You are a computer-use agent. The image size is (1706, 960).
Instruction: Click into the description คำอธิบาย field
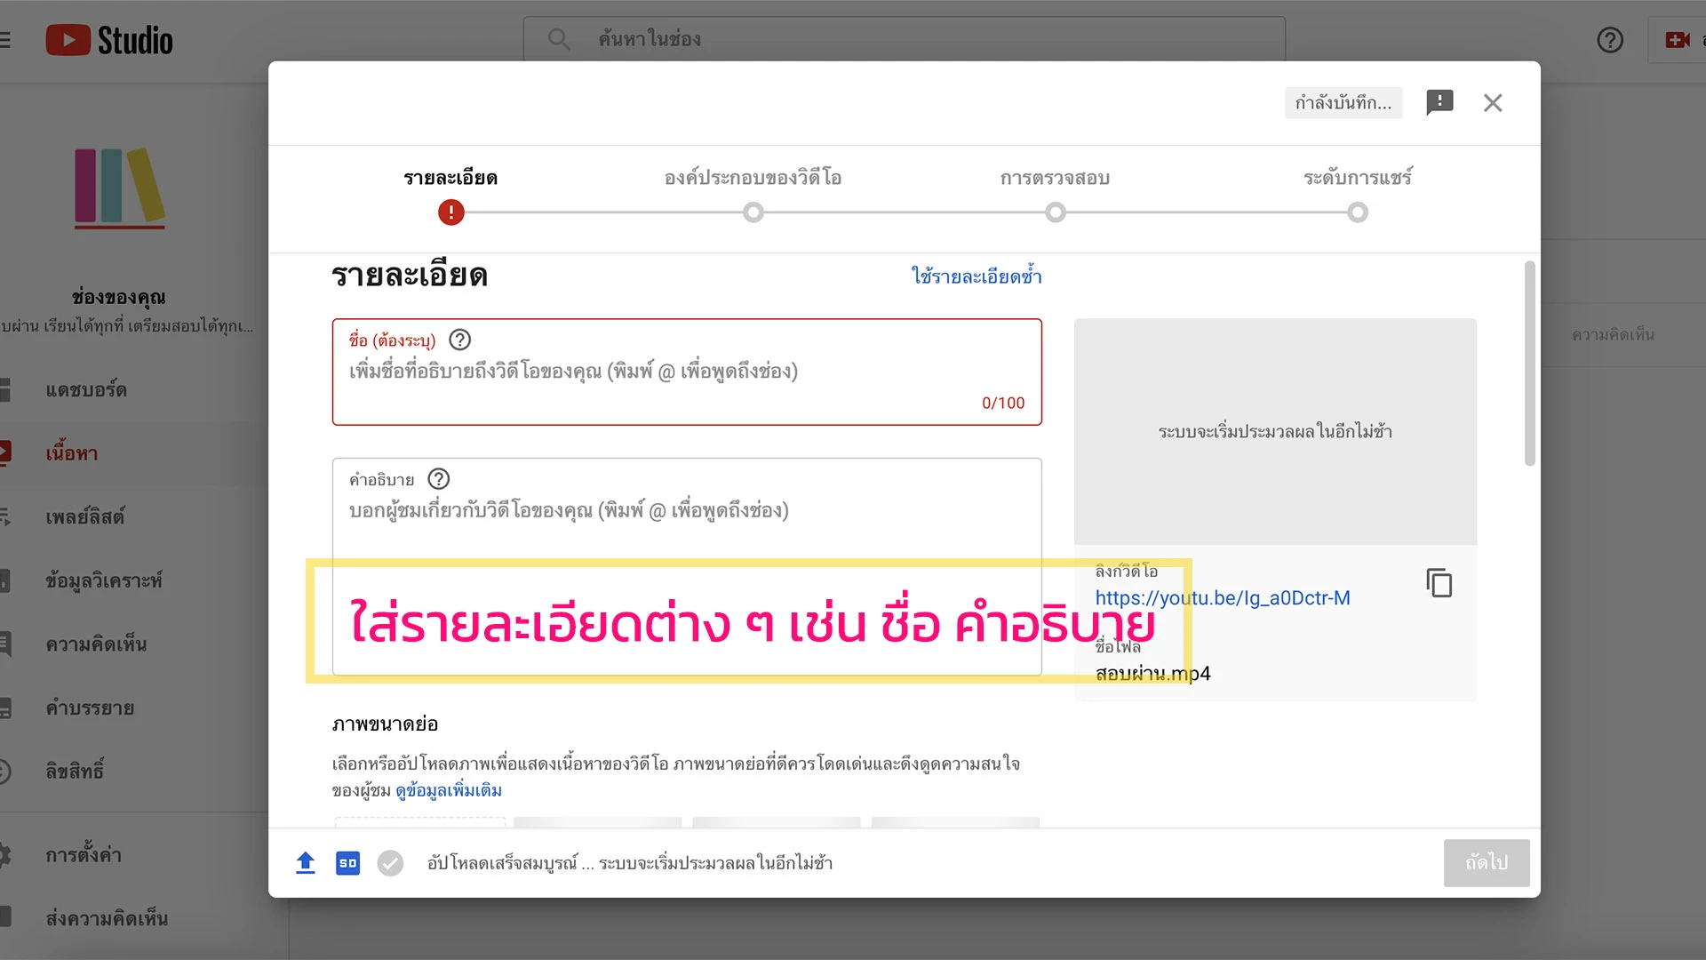coord(687,566)
